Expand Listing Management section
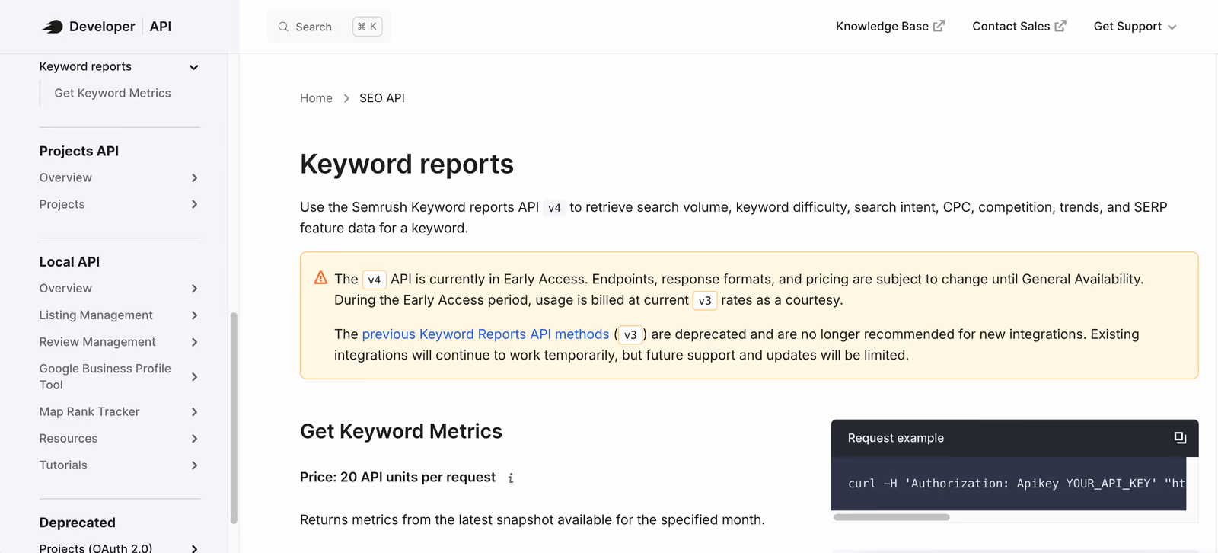The image size is (1218, 553). point(194,315)
